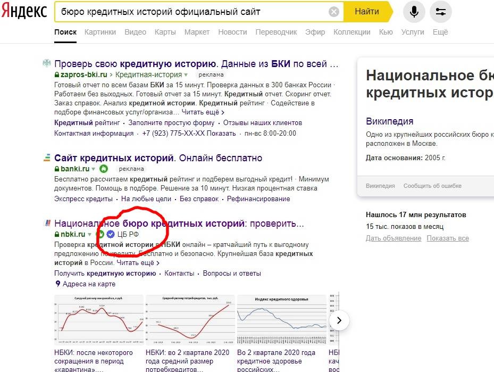Open caption 'Во 2 квартале 2020 года кредитное здоровье'
This screenshot has height=372, width=494.
tap(277, 361)
